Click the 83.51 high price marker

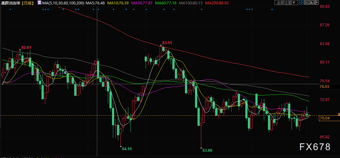click(x=167, y=43)
